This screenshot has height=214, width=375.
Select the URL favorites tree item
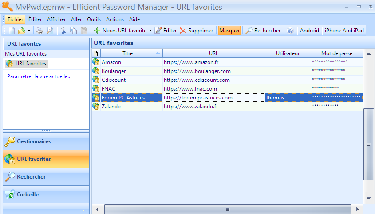(x=31, y=64)
